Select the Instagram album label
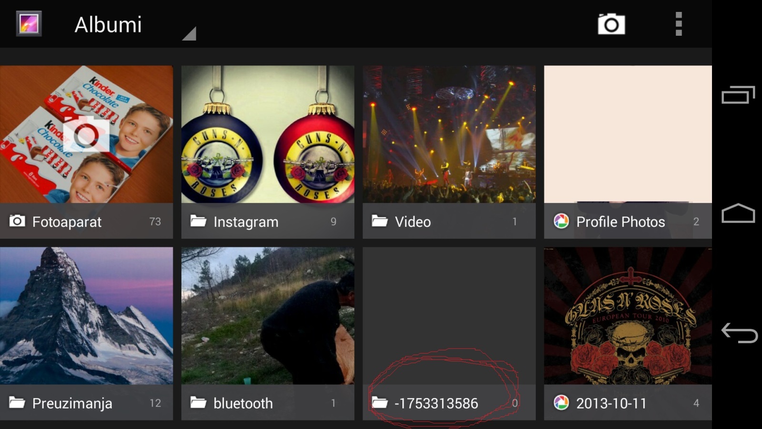762x429 pixels. click(246, 222)
